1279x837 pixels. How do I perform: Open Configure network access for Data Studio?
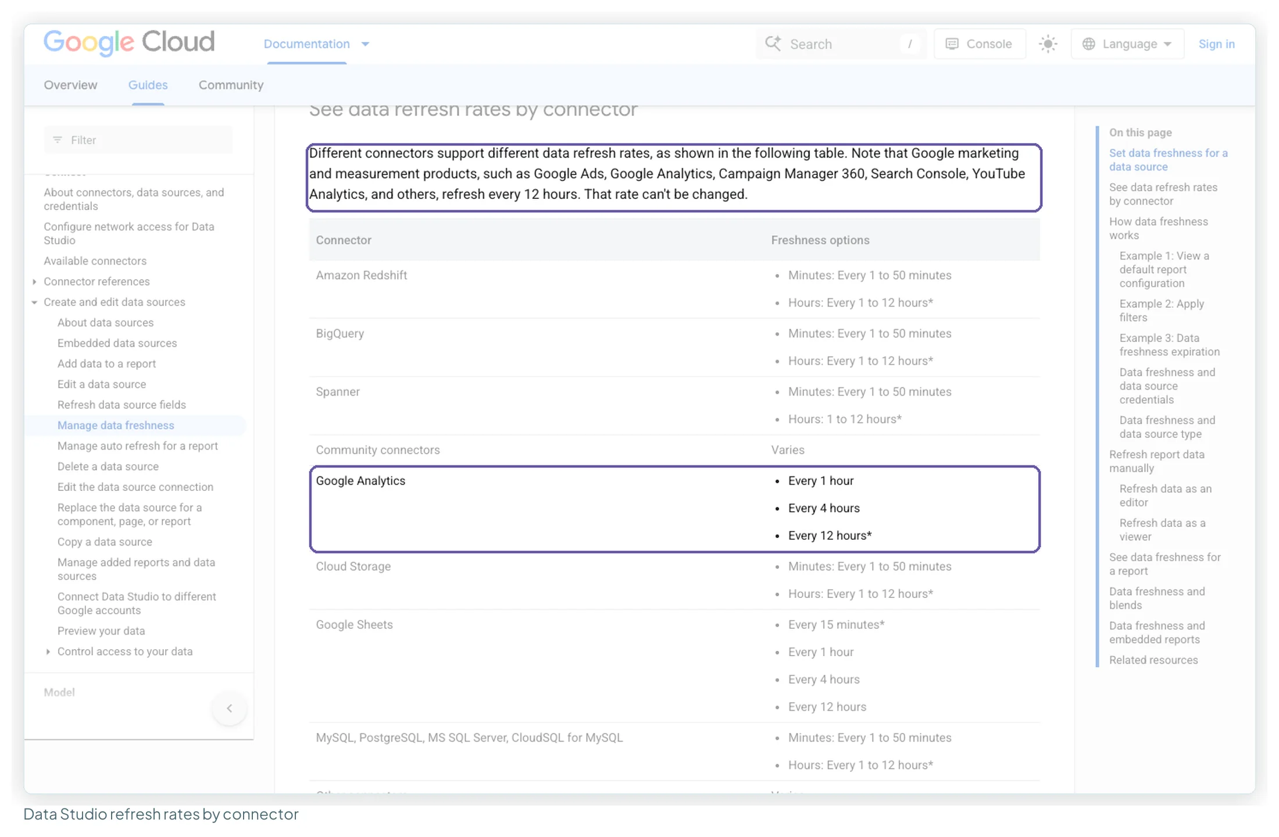tap(129, 233)
